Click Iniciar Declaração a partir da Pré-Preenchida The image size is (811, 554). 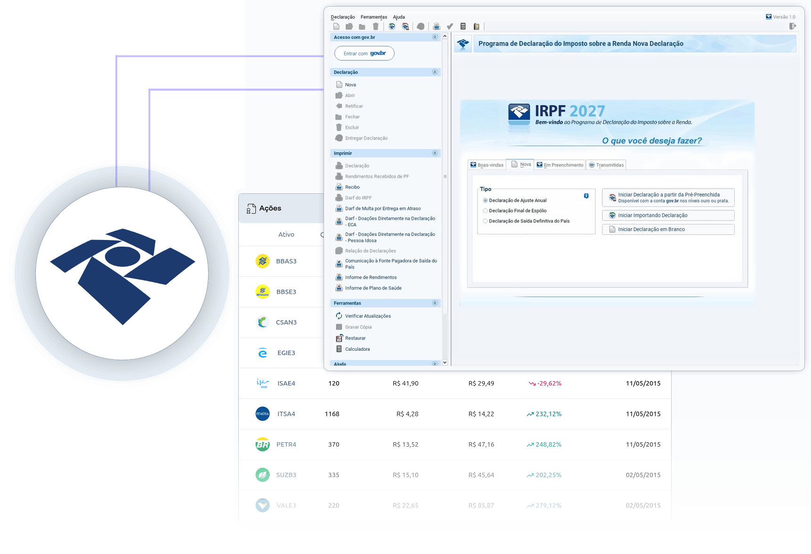(x=668, y=198)
